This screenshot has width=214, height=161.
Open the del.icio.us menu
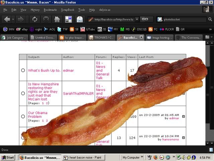(x=105, y=10)
